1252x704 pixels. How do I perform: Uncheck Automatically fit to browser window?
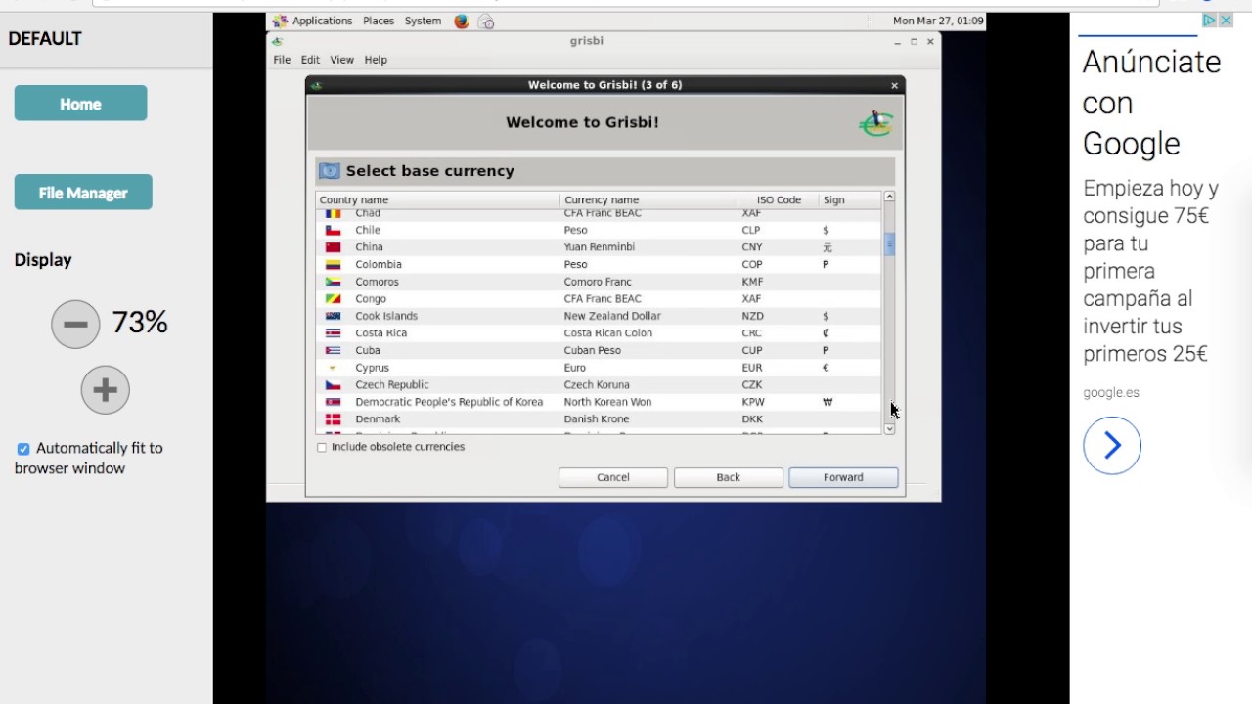23,449
